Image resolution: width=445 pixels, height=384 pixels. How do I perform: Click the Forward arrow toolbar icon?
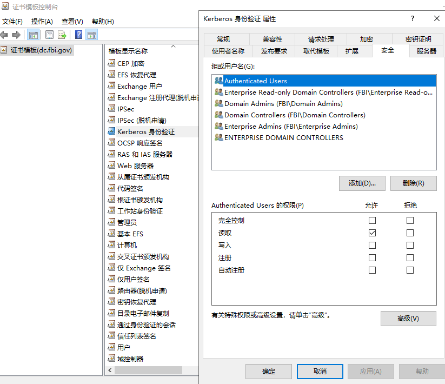pyautogui.click(x=16, y=35)
